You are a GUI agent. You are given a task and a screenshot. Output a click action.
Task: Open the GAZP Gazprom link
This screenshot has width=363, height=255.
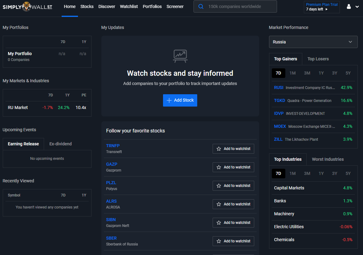(x=112, y=164)
